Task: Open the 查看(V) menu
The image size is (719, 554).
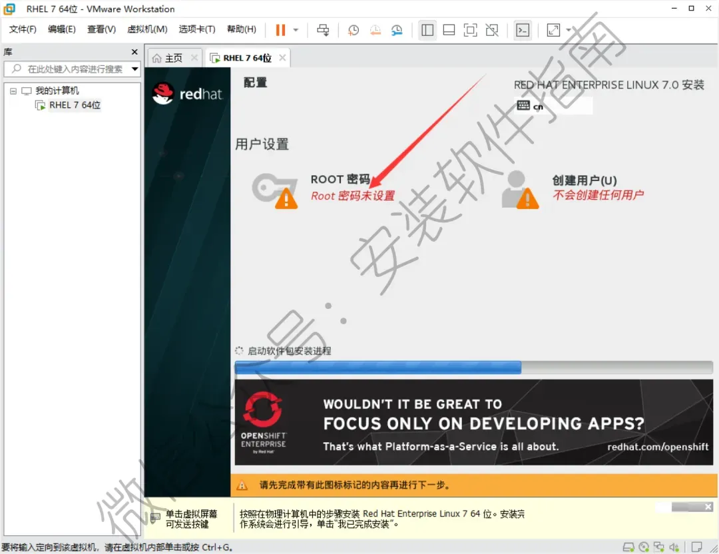Action: [x=101, y=29]
